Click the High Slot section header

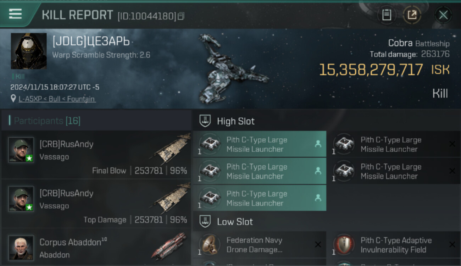point(235,121)
